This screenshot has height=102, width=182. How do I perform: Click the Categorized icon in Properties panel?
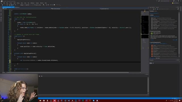150,63
